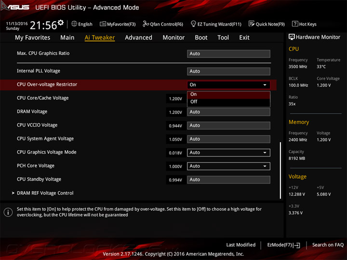
Task: Choose Off in the Over-voltage Restrictor list
Action: [x=228, y=102]
